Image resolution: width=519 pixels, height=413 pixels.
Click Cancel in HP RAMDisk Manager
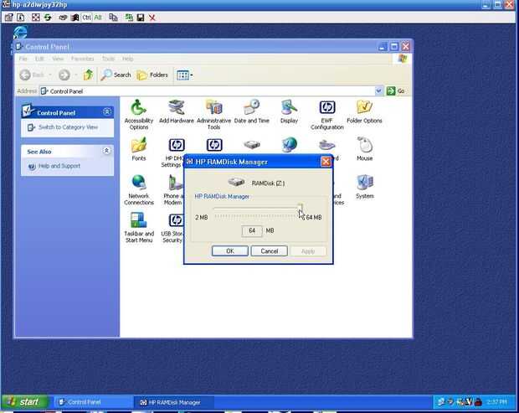pyautogui.click(x=269, y=251)
